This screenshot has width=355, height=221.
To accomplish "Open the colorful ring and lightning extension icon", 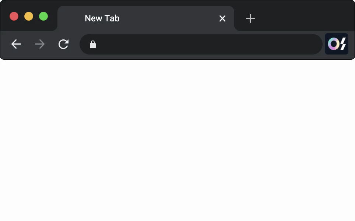I will point(337,44).
